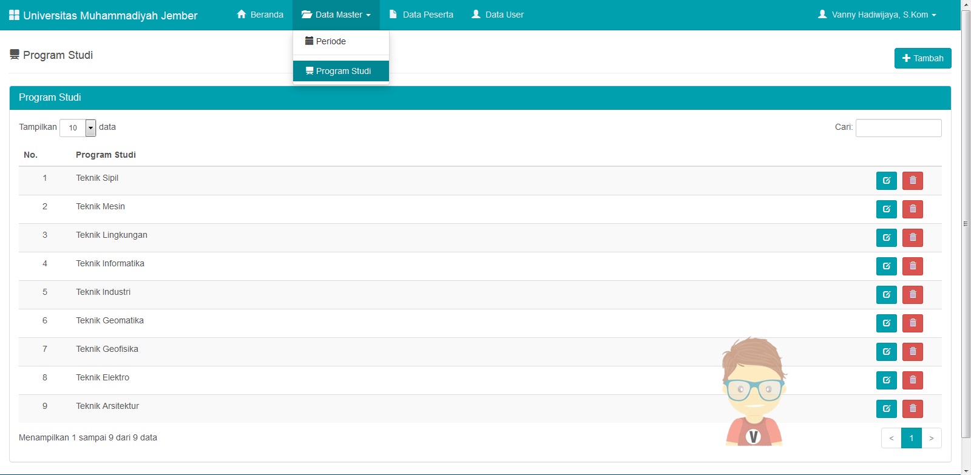Click the Tambah button
Viewport: 971px width, 475px height.
tap(922, 58)
